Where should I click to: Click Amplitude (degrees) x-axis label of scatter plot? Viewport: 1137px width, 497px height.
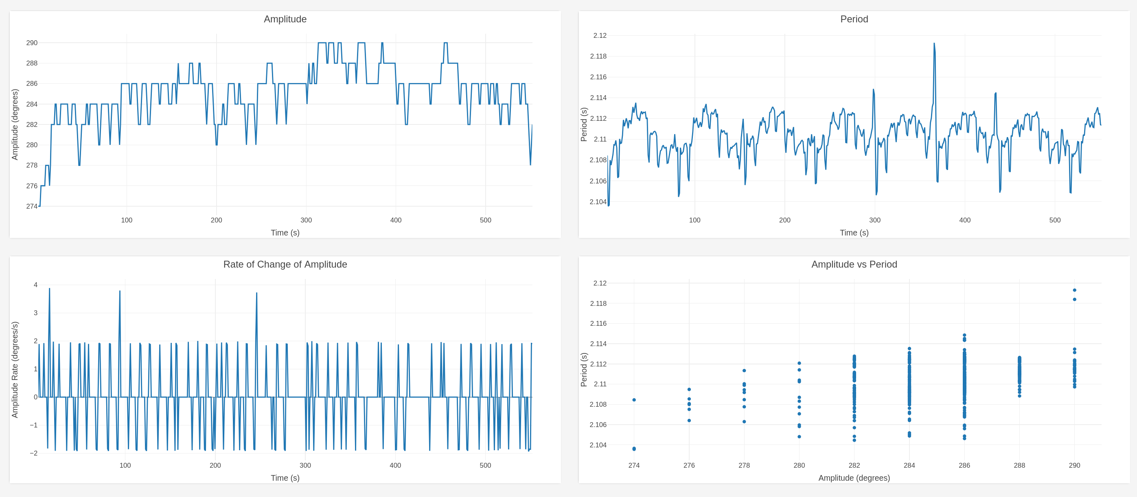[x=854, y=477]
